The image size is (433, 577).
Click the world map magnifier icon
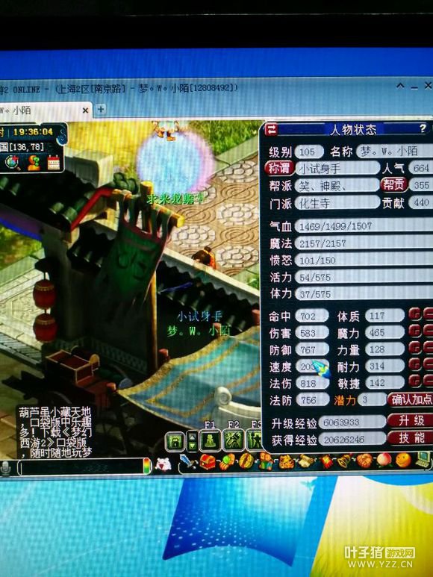(12, 162)
